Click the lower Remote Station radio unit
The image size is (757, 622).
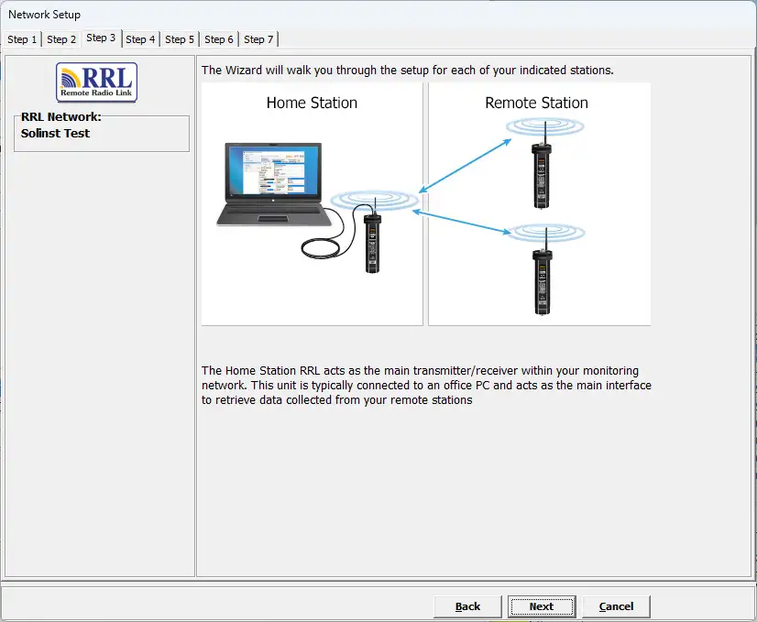[543, 273]
